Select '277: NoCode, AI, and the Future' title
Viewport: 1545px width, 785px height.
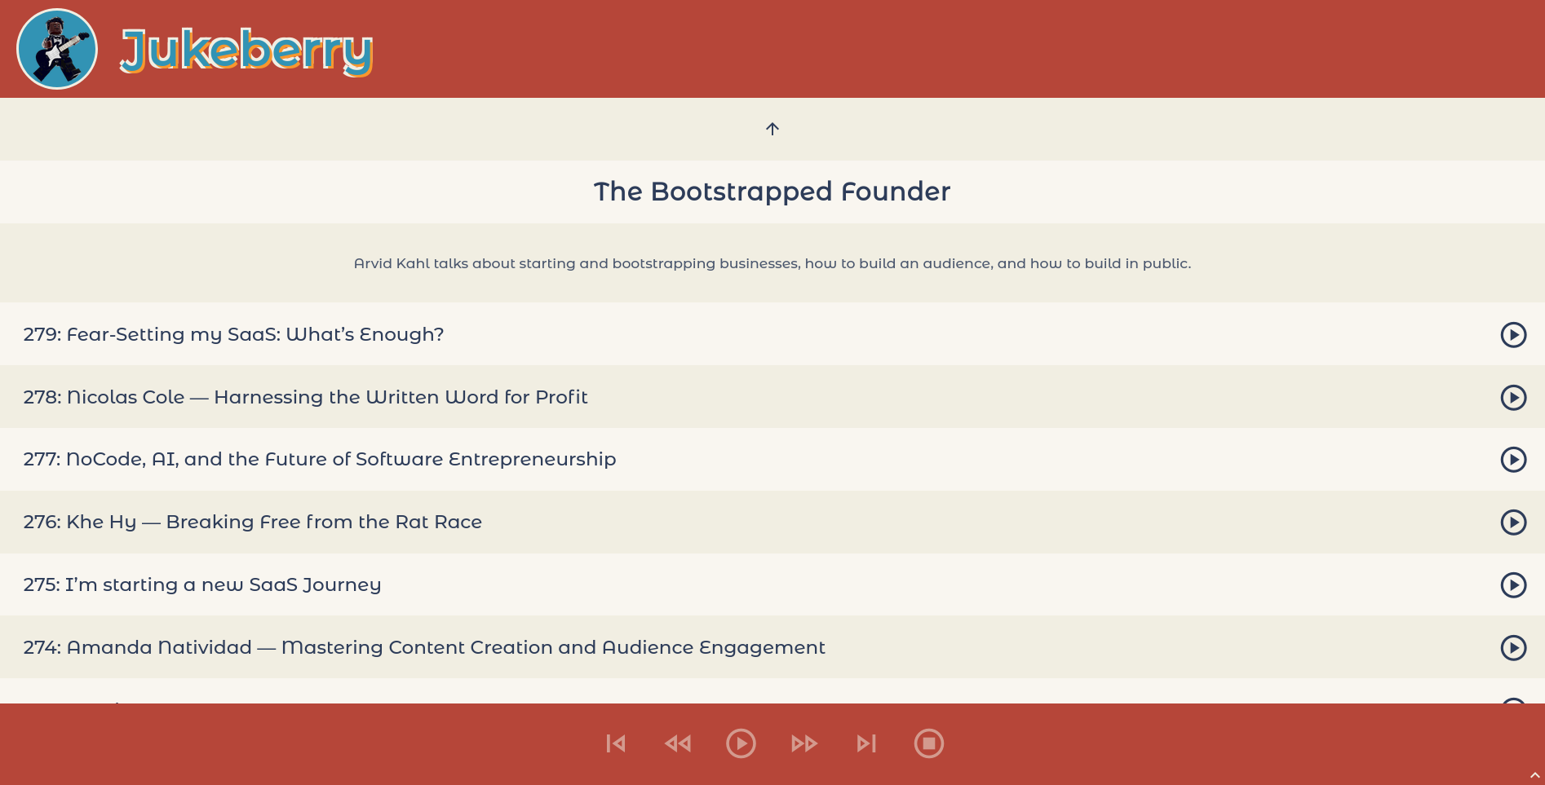tap(320, 459)
